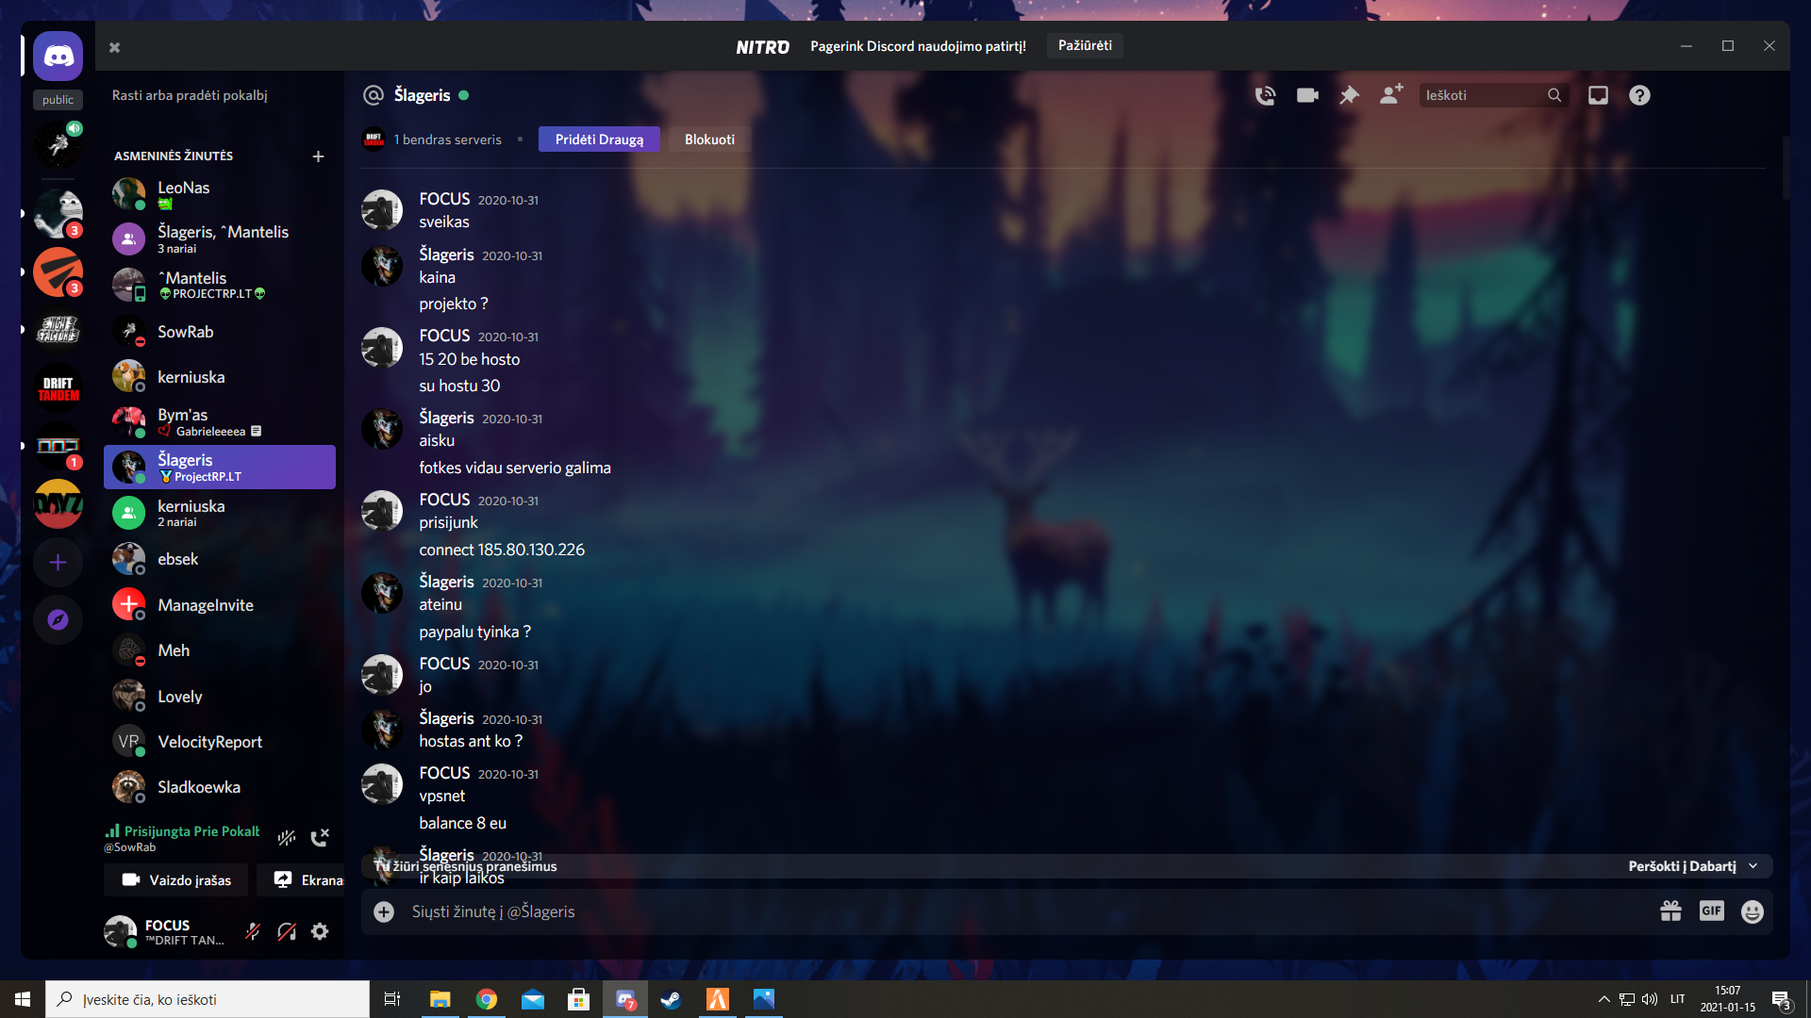Create new direct message plus icon
1811x1018 pixels.
pos(318,156)
